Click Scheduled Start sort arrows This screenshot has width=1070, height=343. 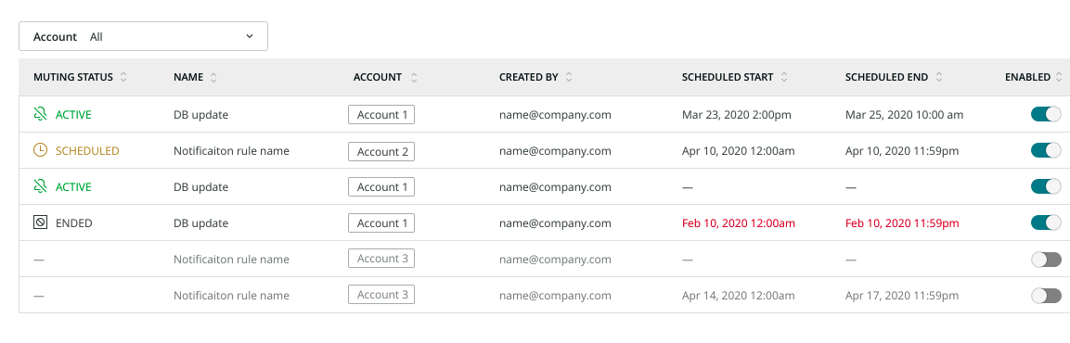click(784, 77)
